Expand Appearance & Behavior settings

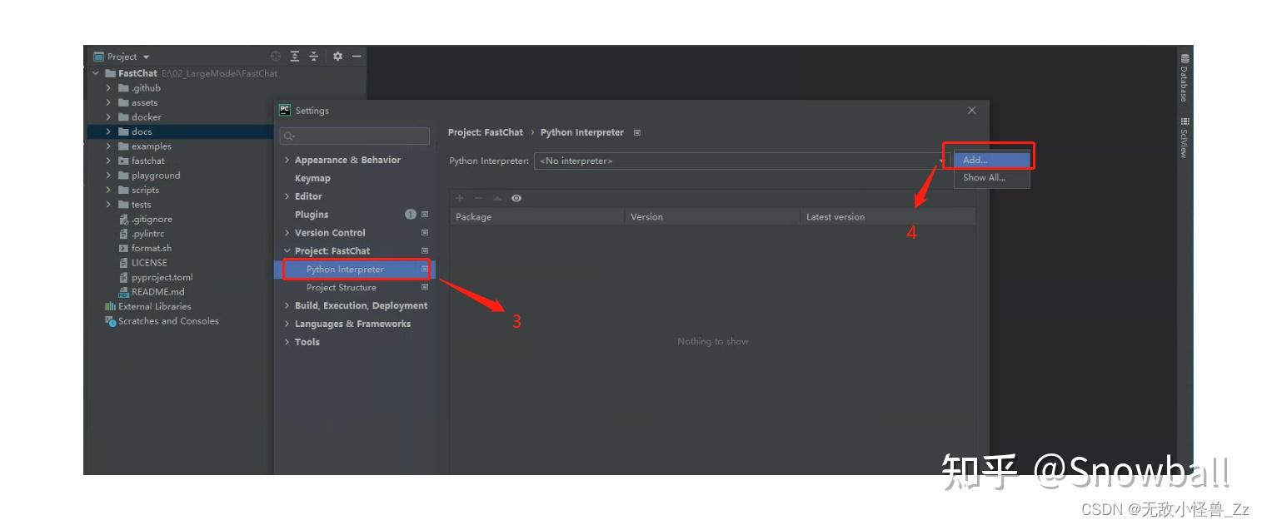click(x=287, y=160)
